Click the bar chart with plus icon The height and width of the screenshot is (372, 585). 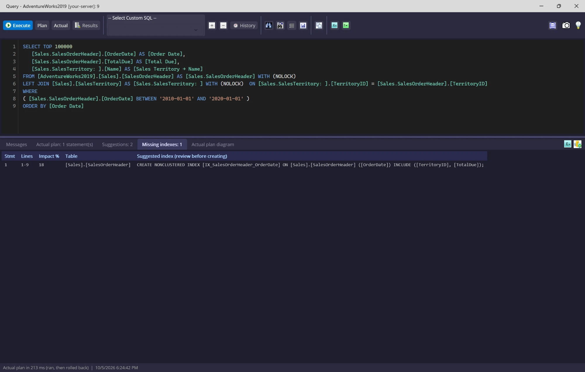click(x=577, y=144)
